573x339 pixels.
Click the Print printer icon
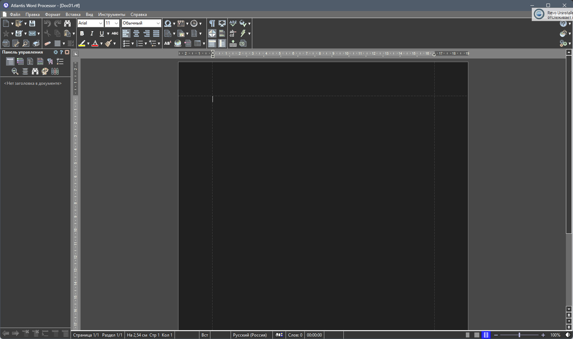[36, 43]
